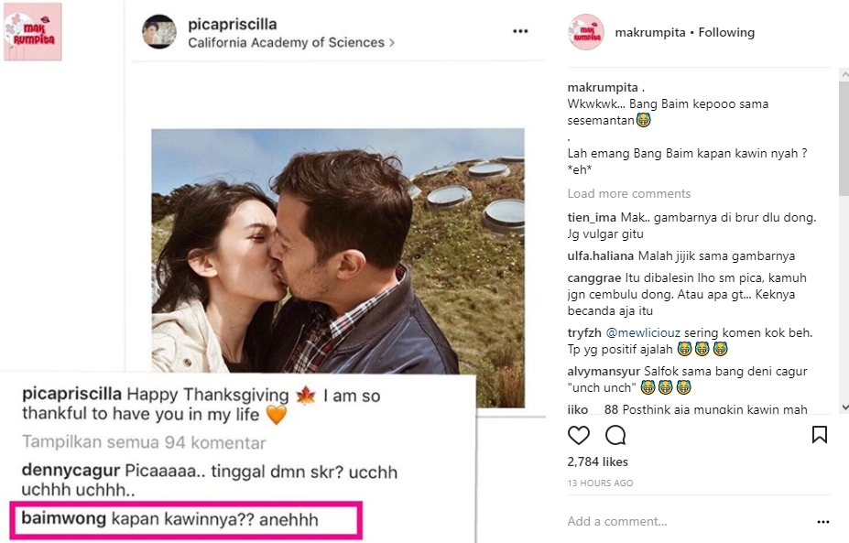Click in the Add a comment field
Viewport: 849px width, 543px height.
click(x=678, y=522)
